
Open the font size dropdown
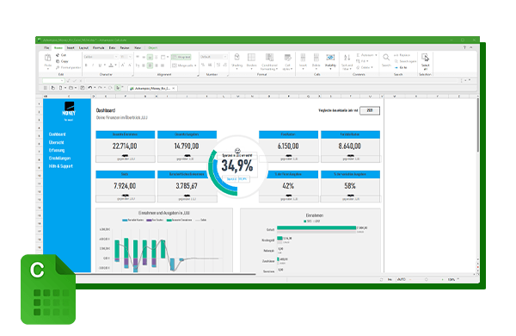pyautogui.click(x=130, y=57)
